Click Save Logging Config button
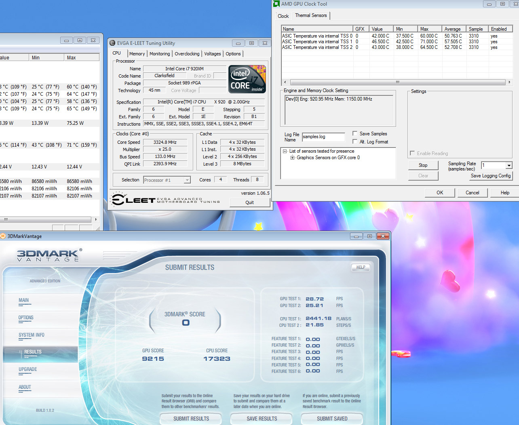This screenshot has width=519, height=425. [x=491, y=176]
